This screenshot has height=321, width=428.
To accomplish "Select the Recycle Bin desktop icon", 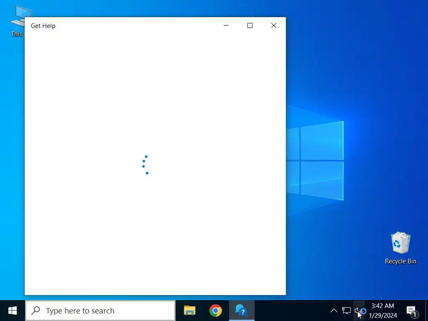I will [x=400, y=248].
